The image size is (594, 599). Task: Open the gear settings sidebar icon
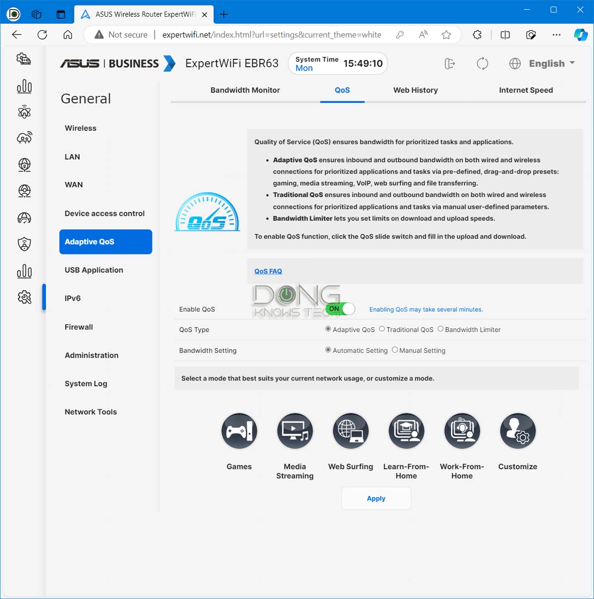coord(24,297)
